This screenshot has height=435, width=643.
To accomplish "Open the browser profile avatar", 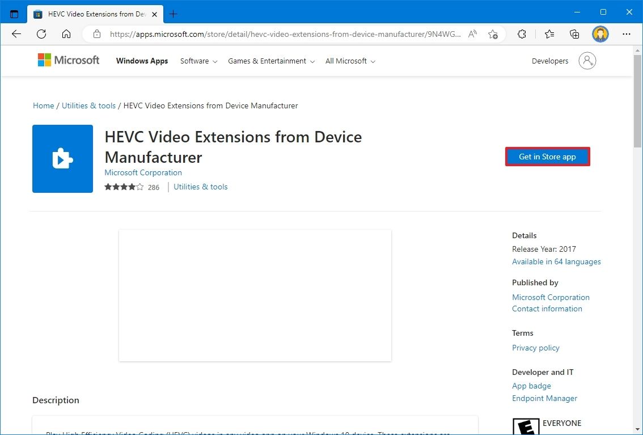I will point(600,34).
